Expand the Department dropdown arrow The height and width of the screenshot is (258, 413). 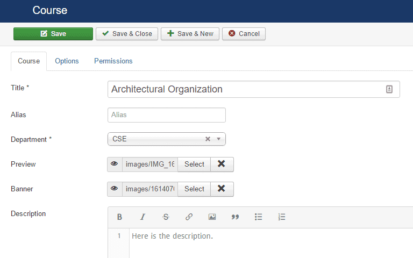[x=219, y=139]
